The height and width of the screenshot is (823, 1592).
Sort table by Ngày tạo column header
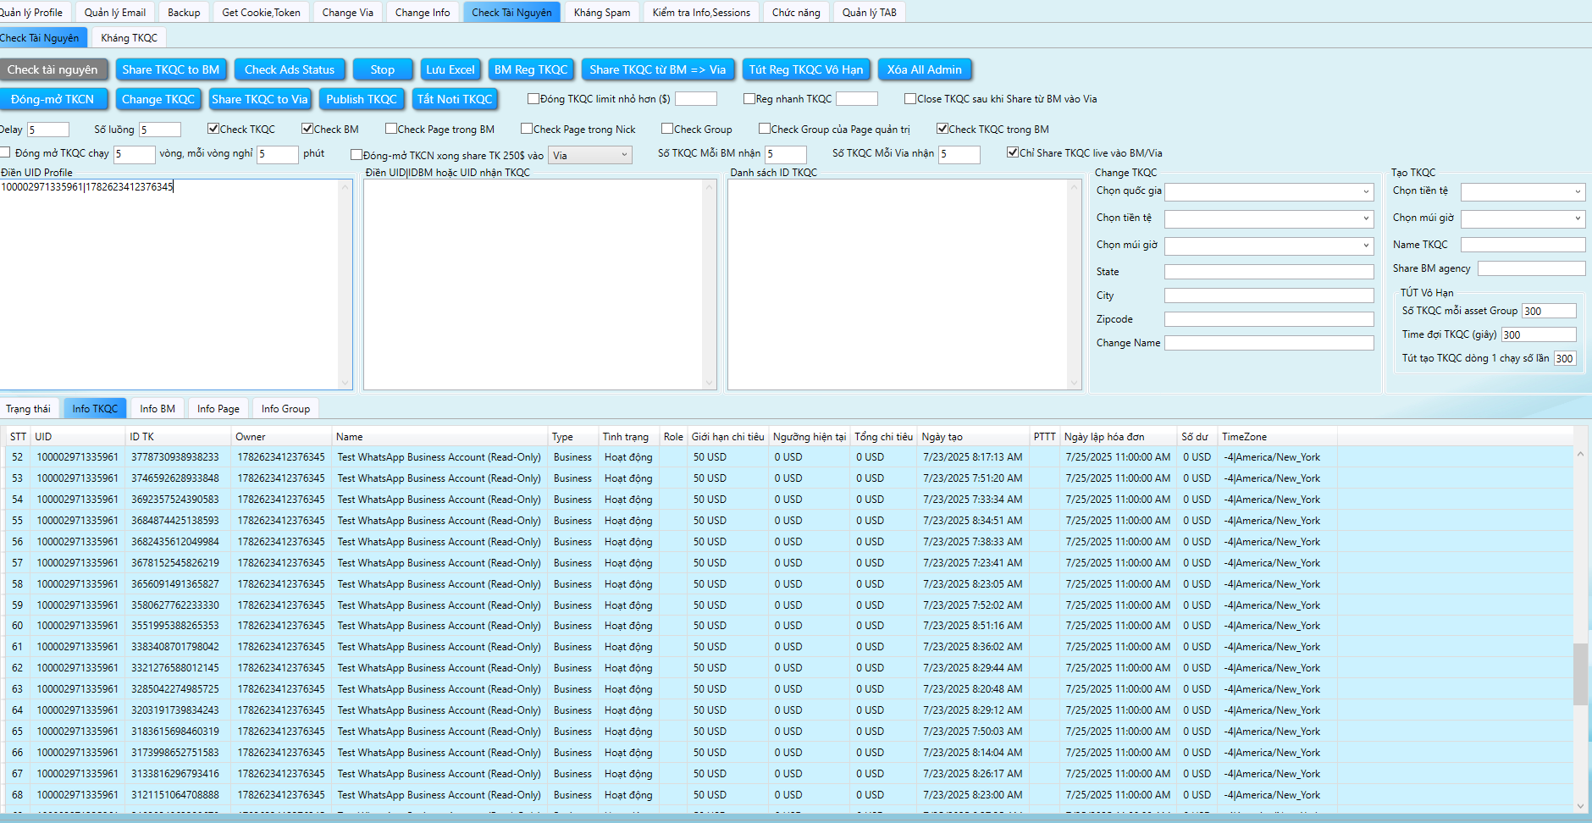click(942, 437)
